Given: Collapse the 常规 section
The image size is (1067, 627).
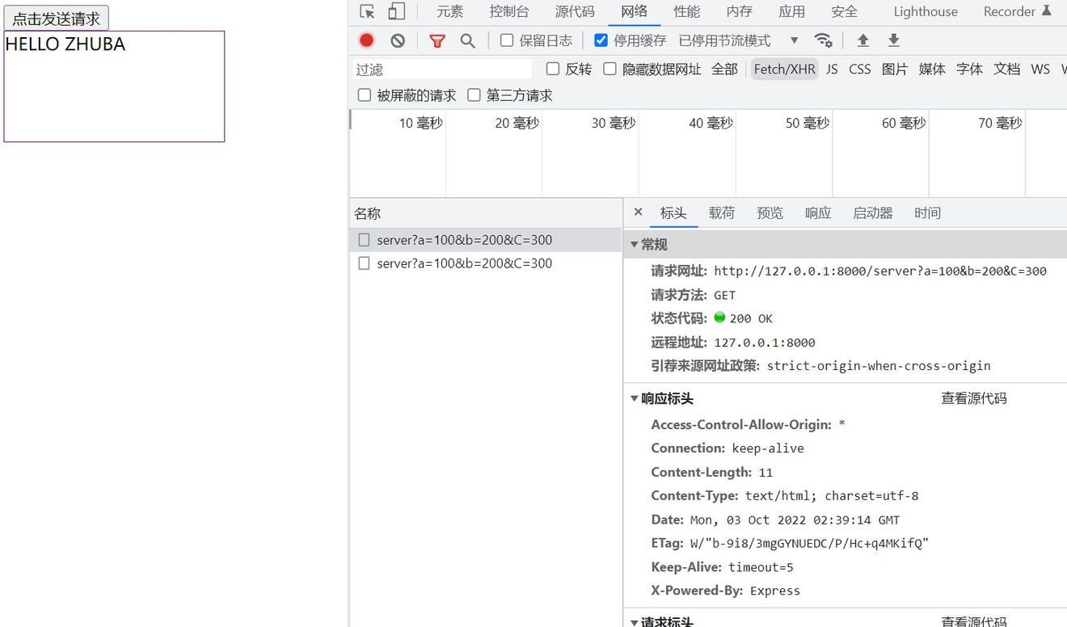Looking at the screenshot, I should point(635,244).
